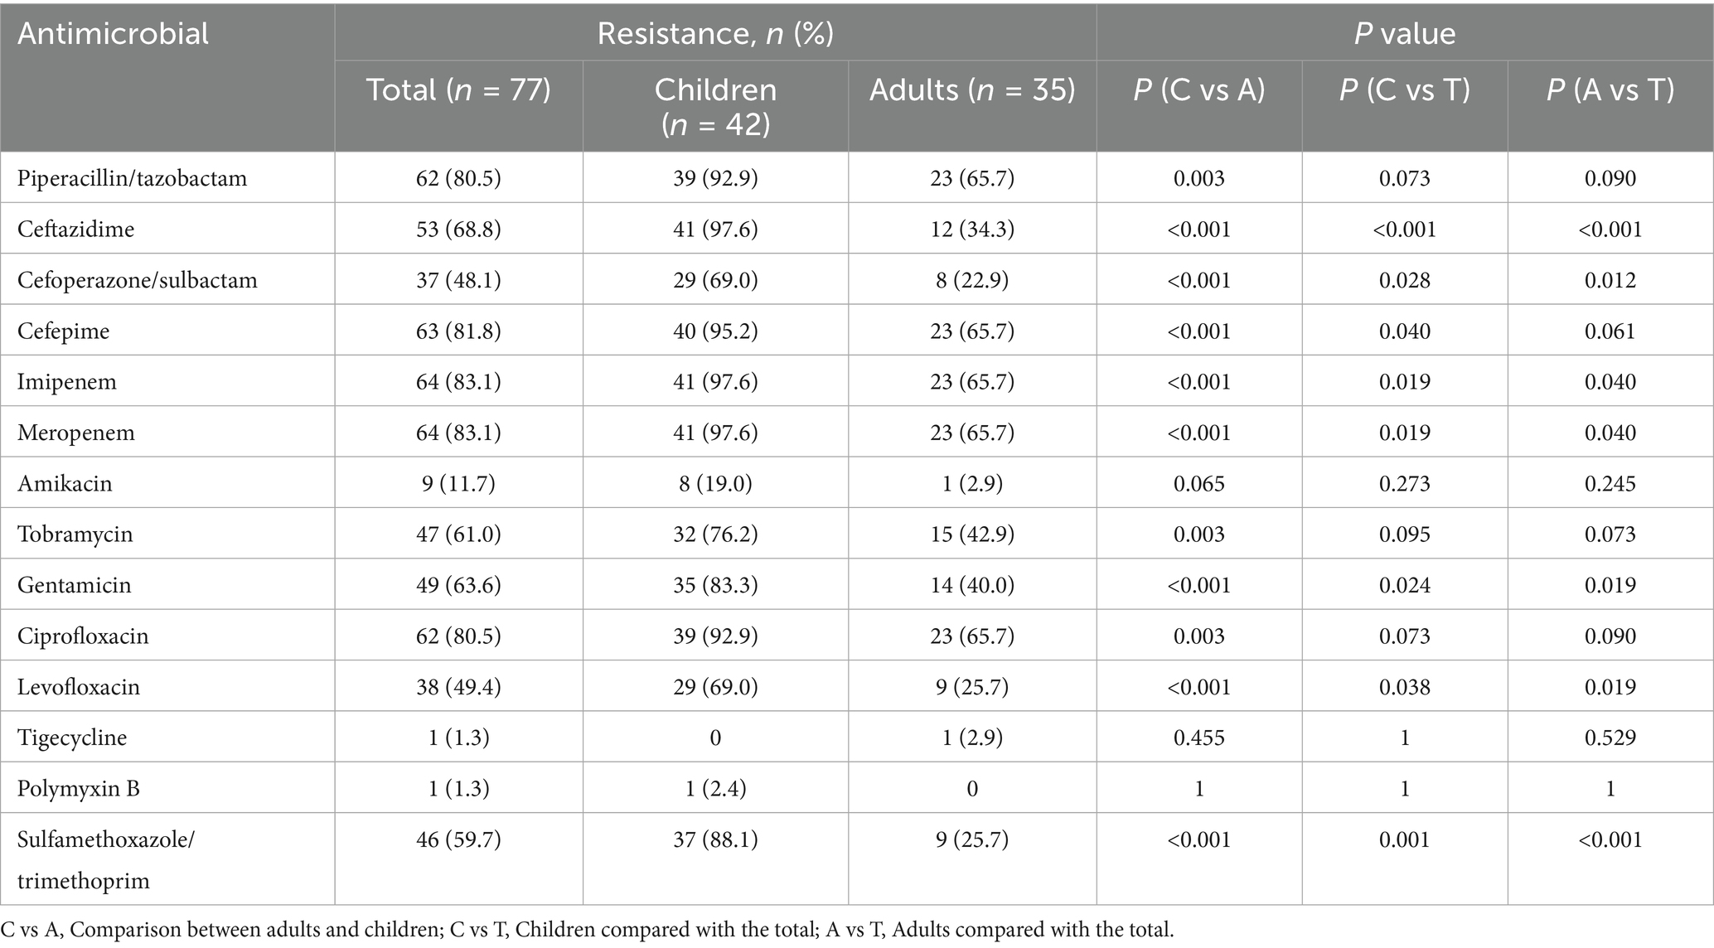Click the Amikacin row label
This screenshot has height=948, width=1714.
pyautogui.click(x=65, y=483)
